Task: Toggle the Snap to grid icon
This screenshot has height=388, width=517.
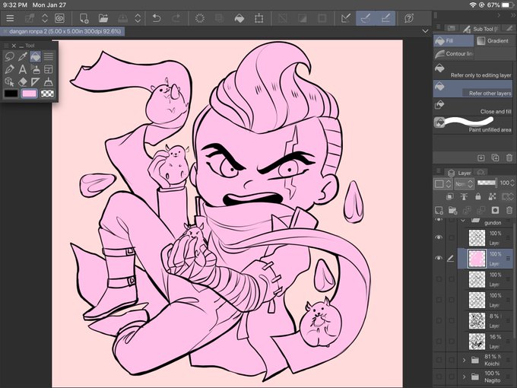Action: 385,18
